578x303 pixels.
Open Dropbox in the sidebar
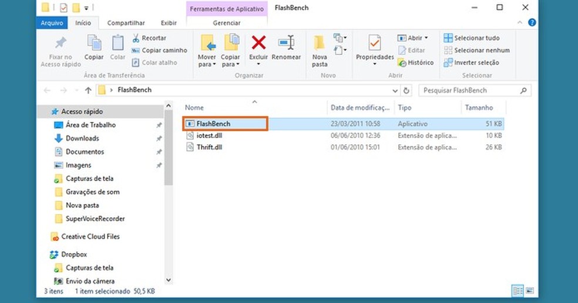click(x=74, y=254)
